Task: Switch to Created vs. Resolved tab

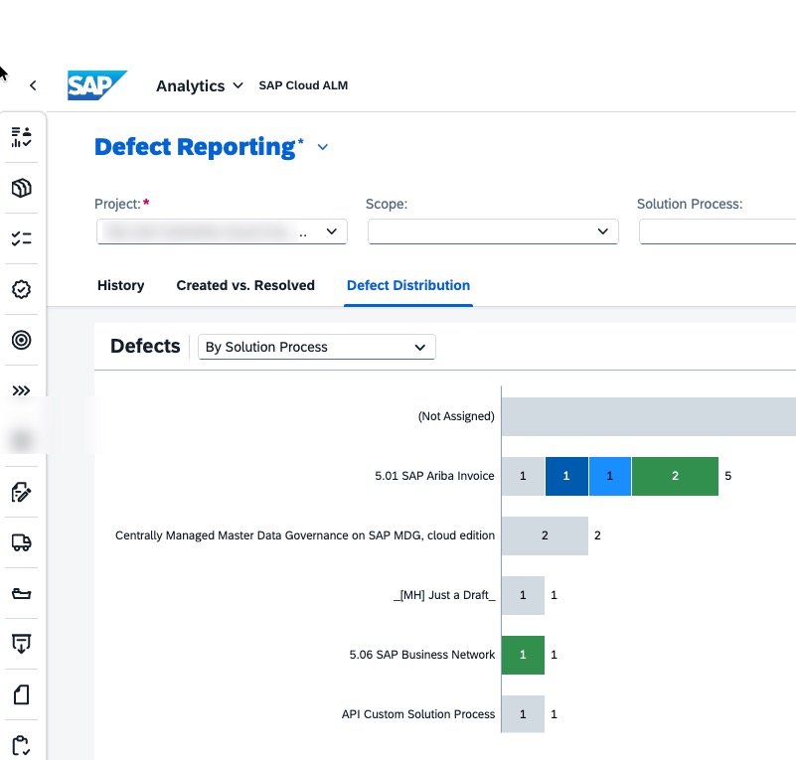Action: coord(245,285)
